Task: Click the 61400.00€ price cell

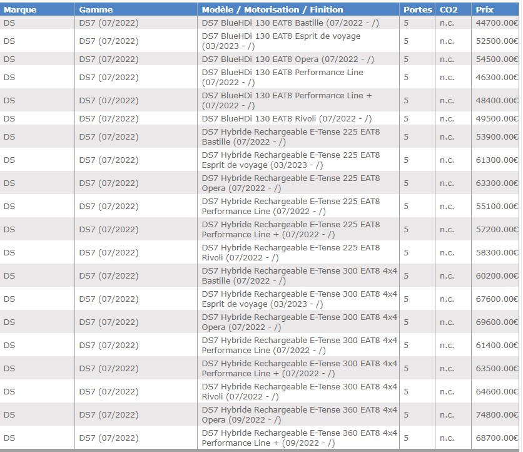Action: pos(497,345)
